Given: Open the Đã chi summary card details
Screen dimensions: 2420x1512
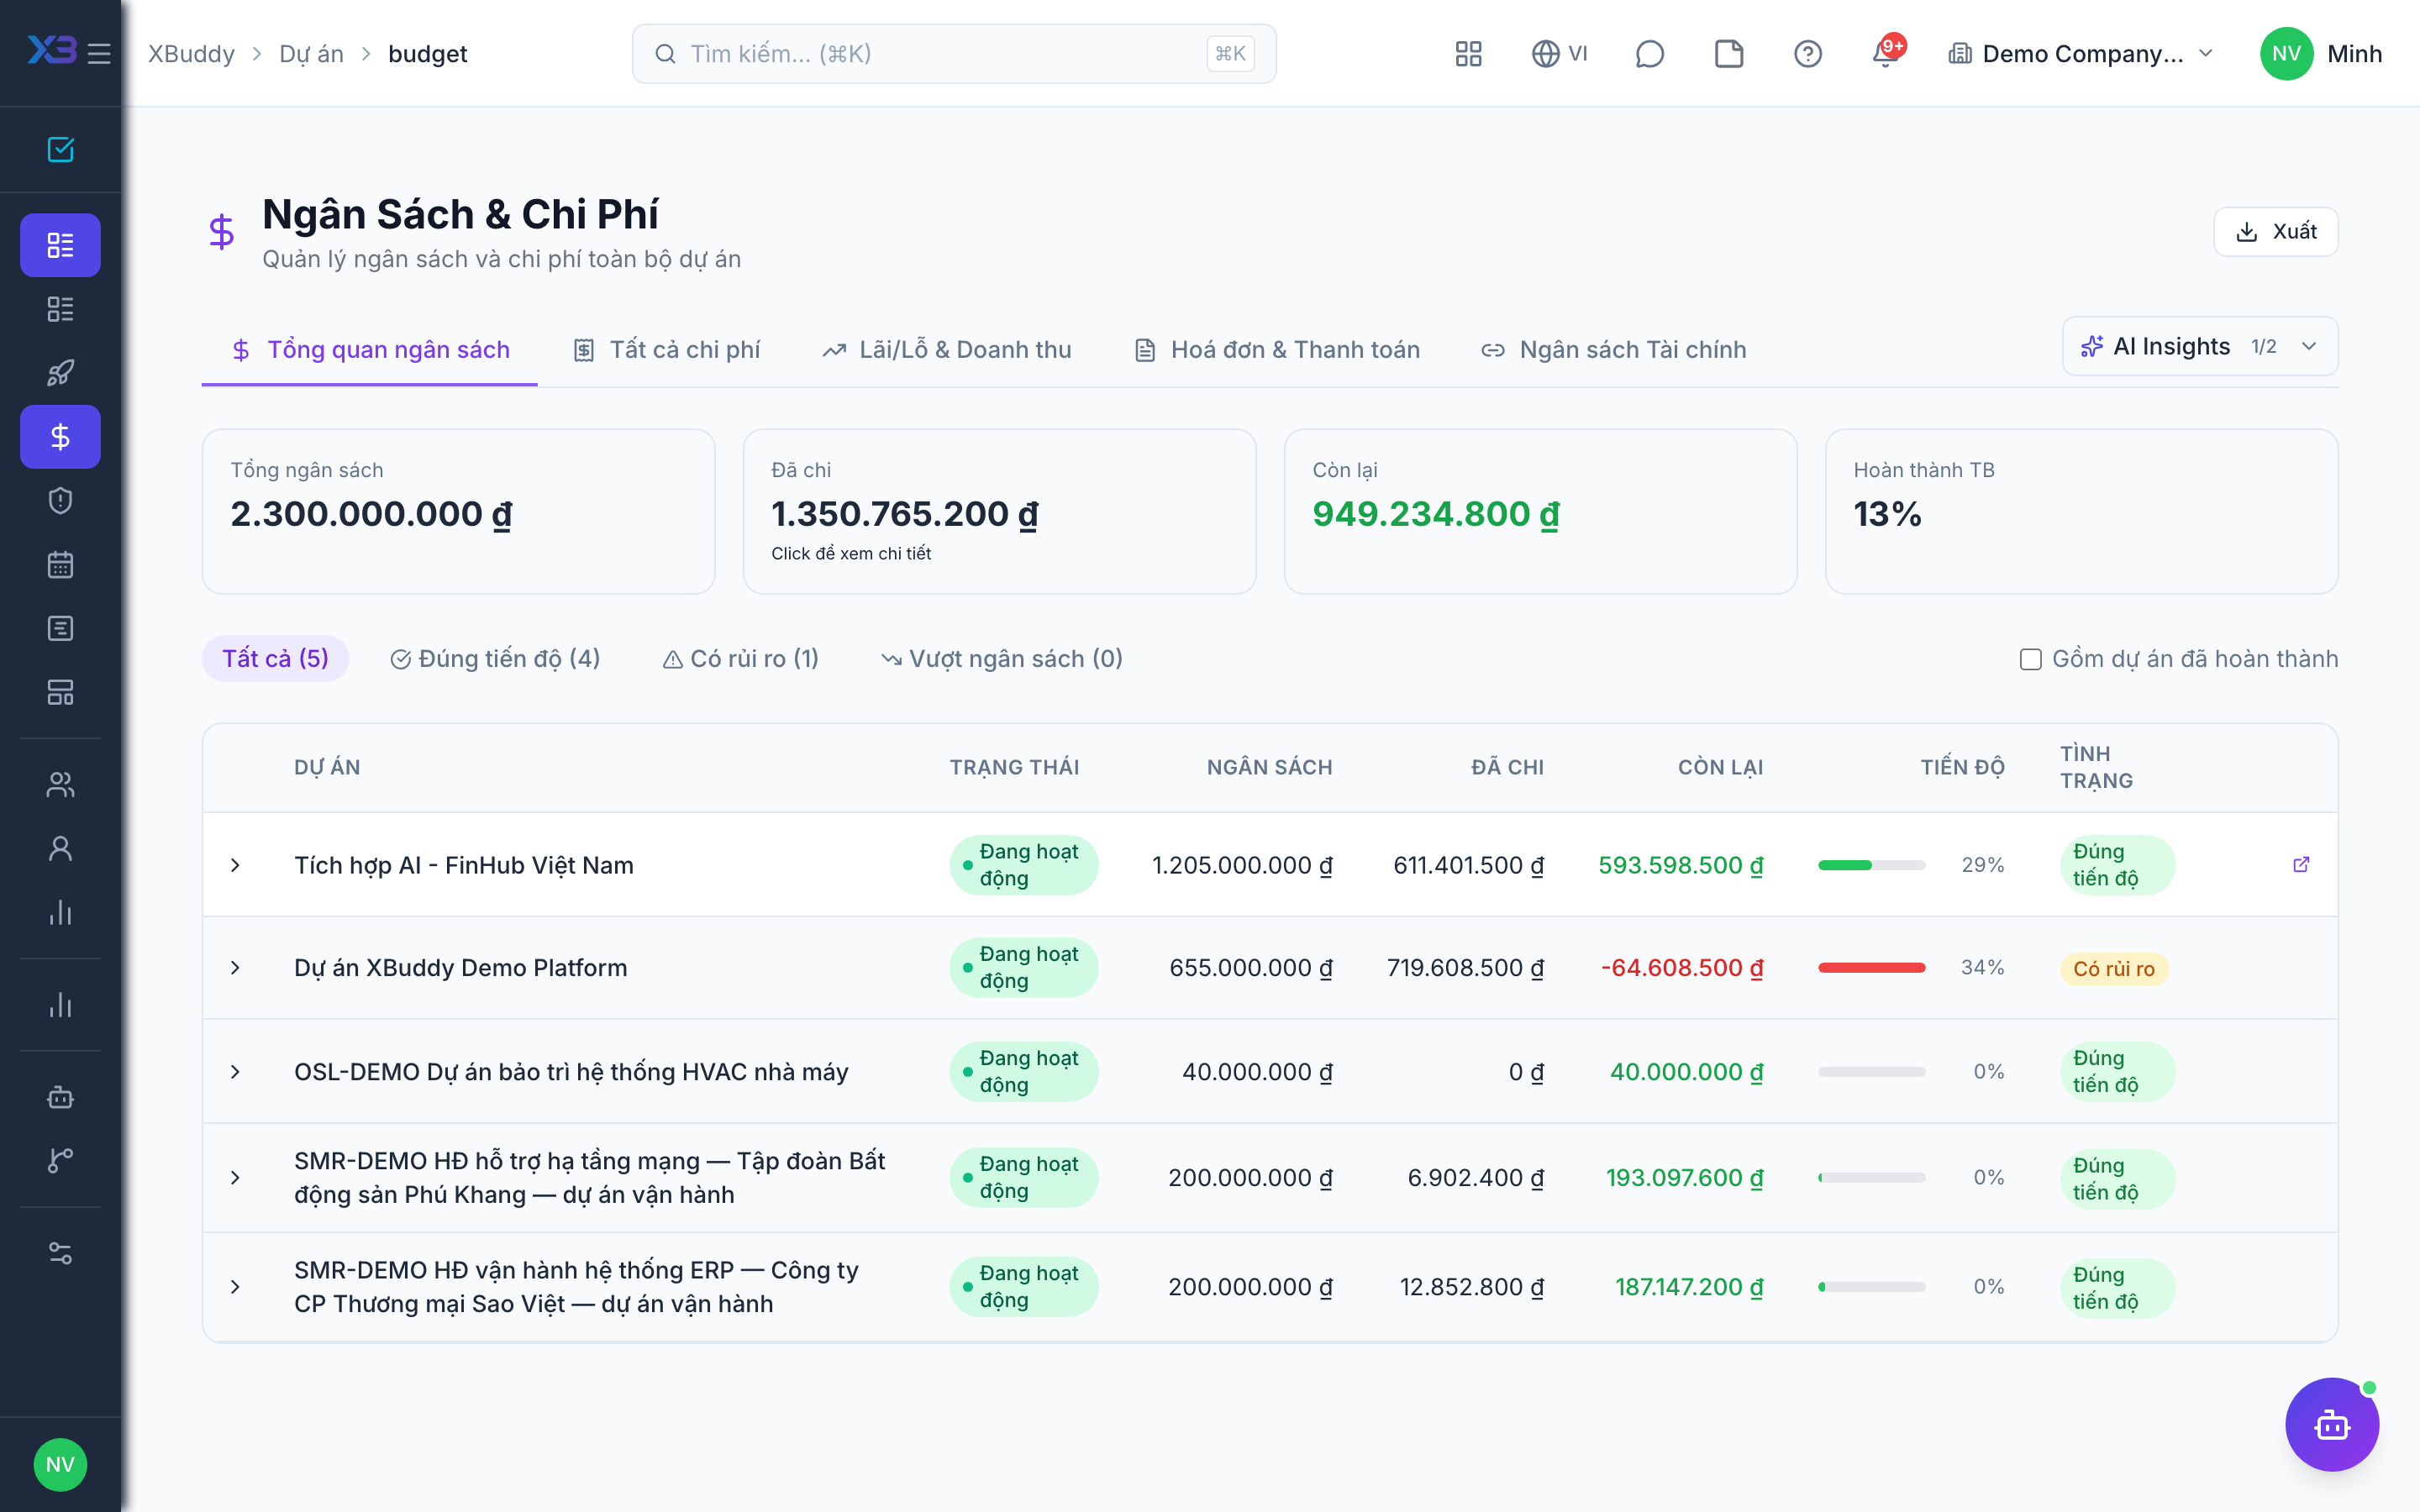Looking at the screenshot, I should 999,511.
